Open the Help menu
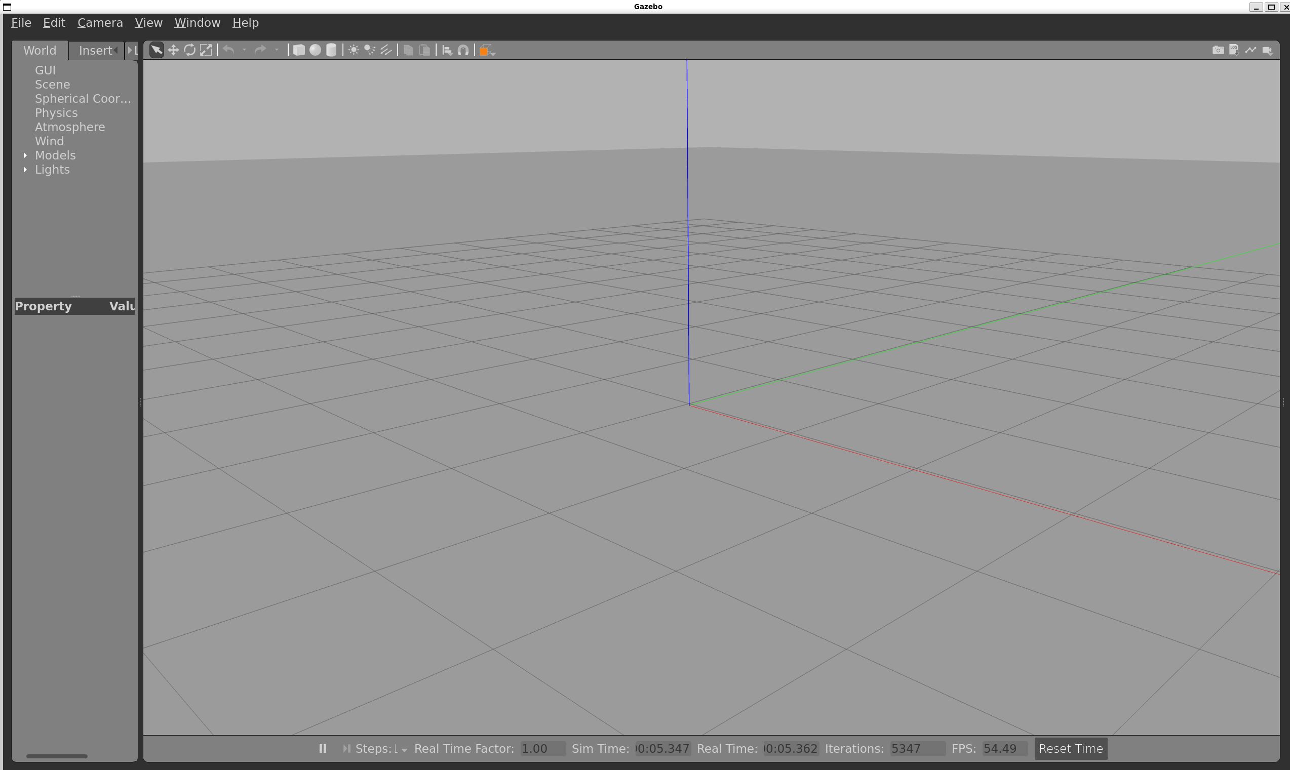Screen dimensions: 1290x770 pos(246,23)
